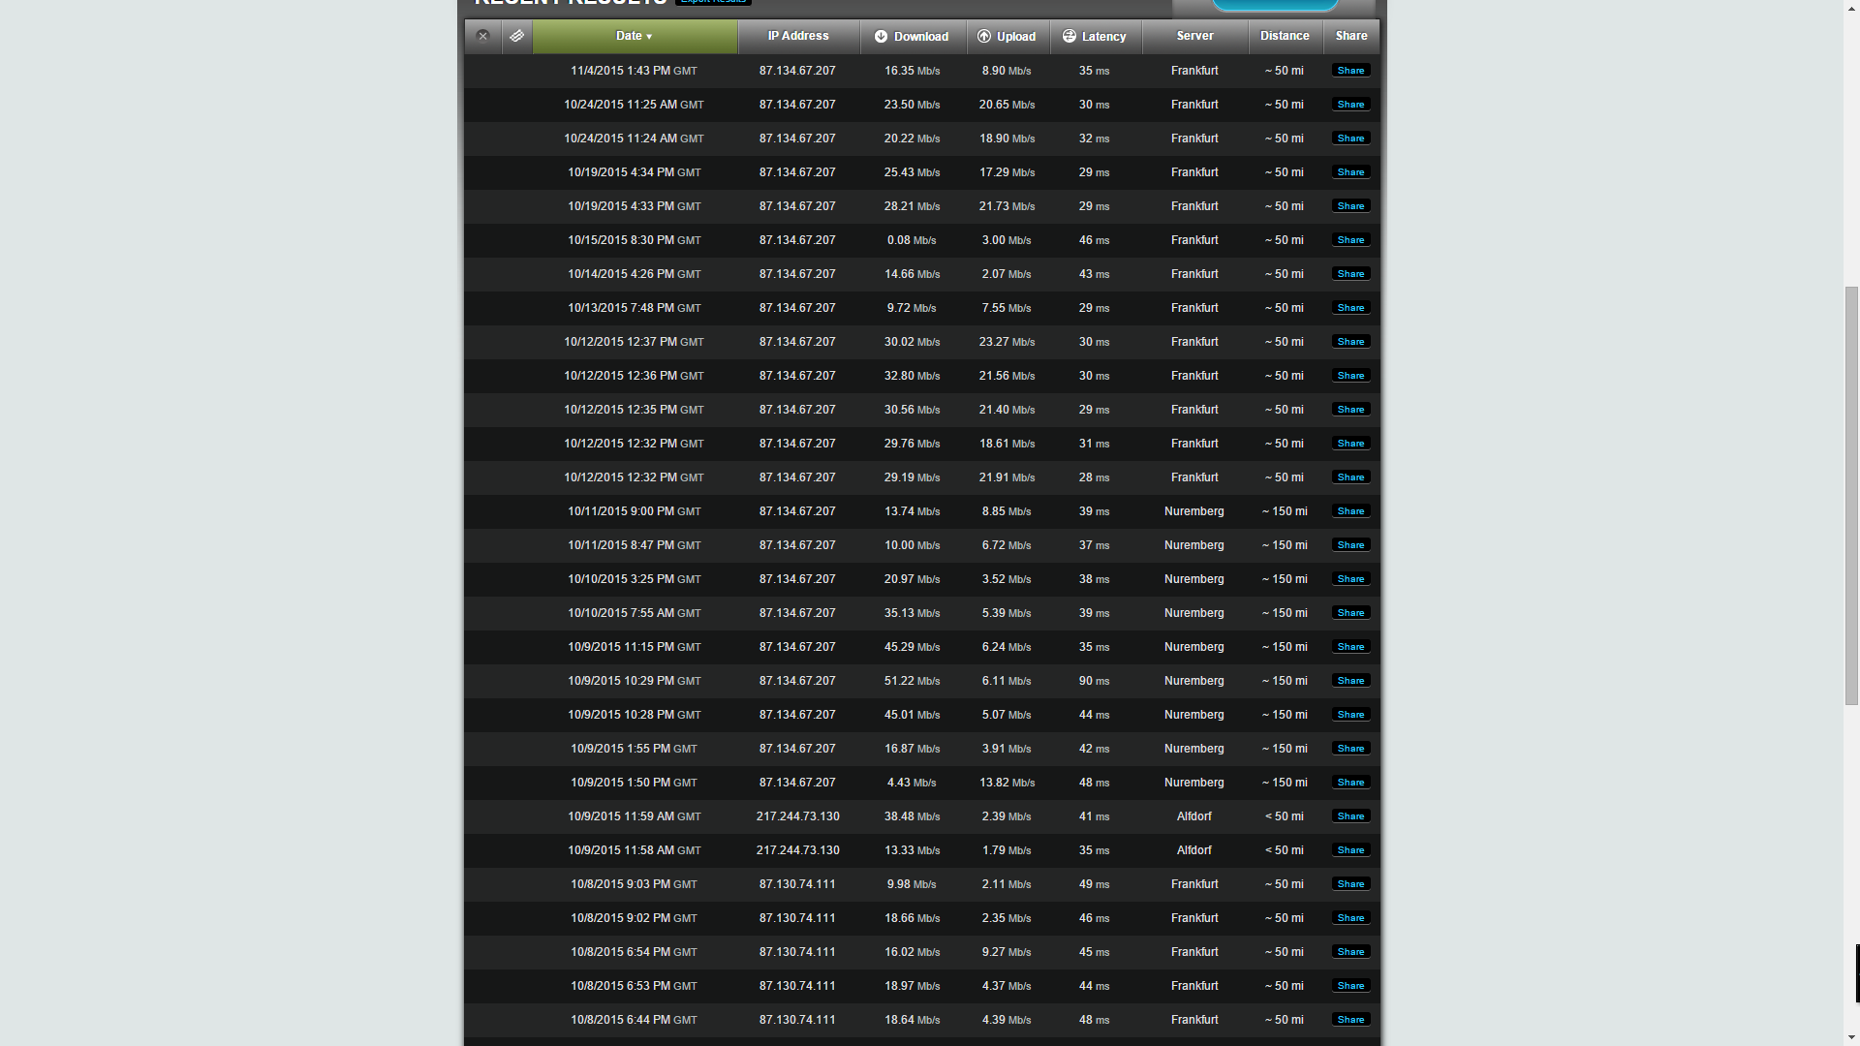Sort by Server column header
Screen dimensions: 1860x1046
coord(1194,36)
